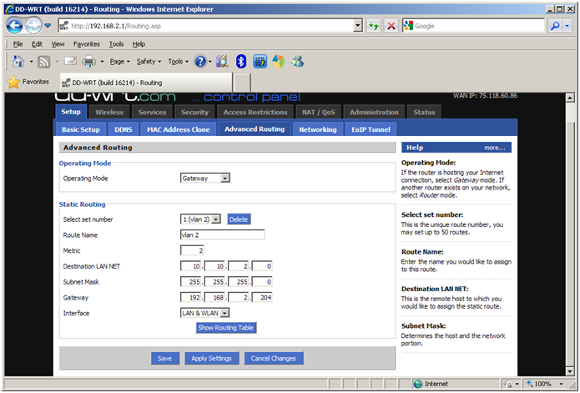Click the browser Back arrow button

tap(15, 26)
